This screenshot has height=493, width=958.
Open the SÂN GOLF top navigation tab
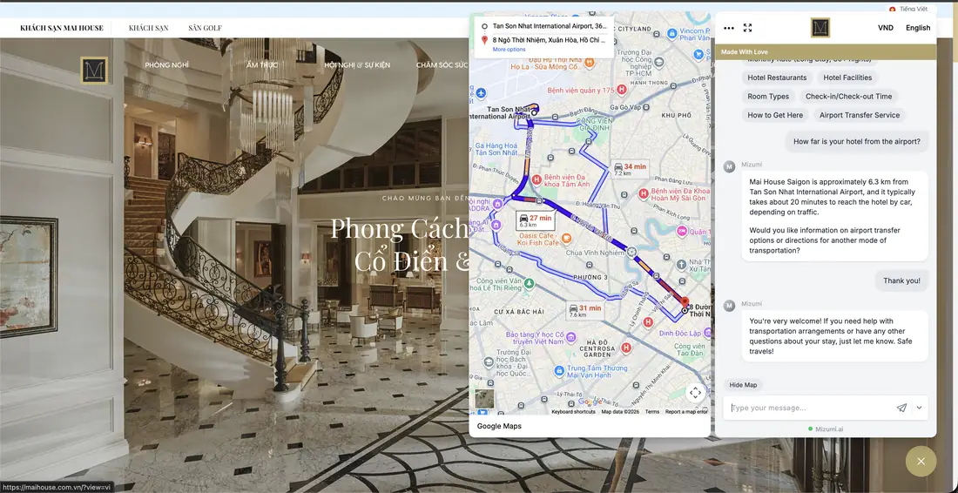[x=206, y=28]
